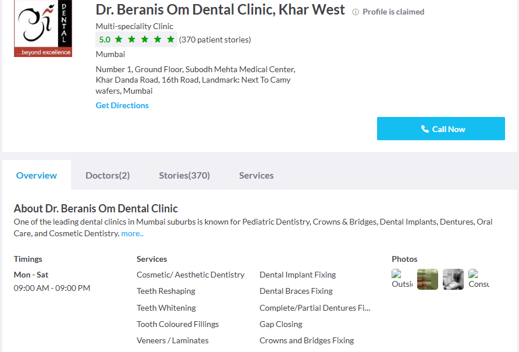Select the Overview tab

[36, 175]
